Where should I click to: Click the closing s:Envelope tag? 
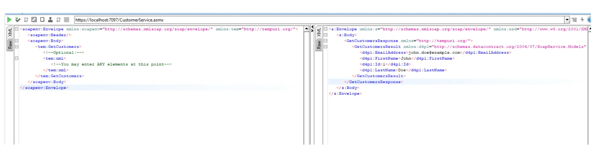345,94
